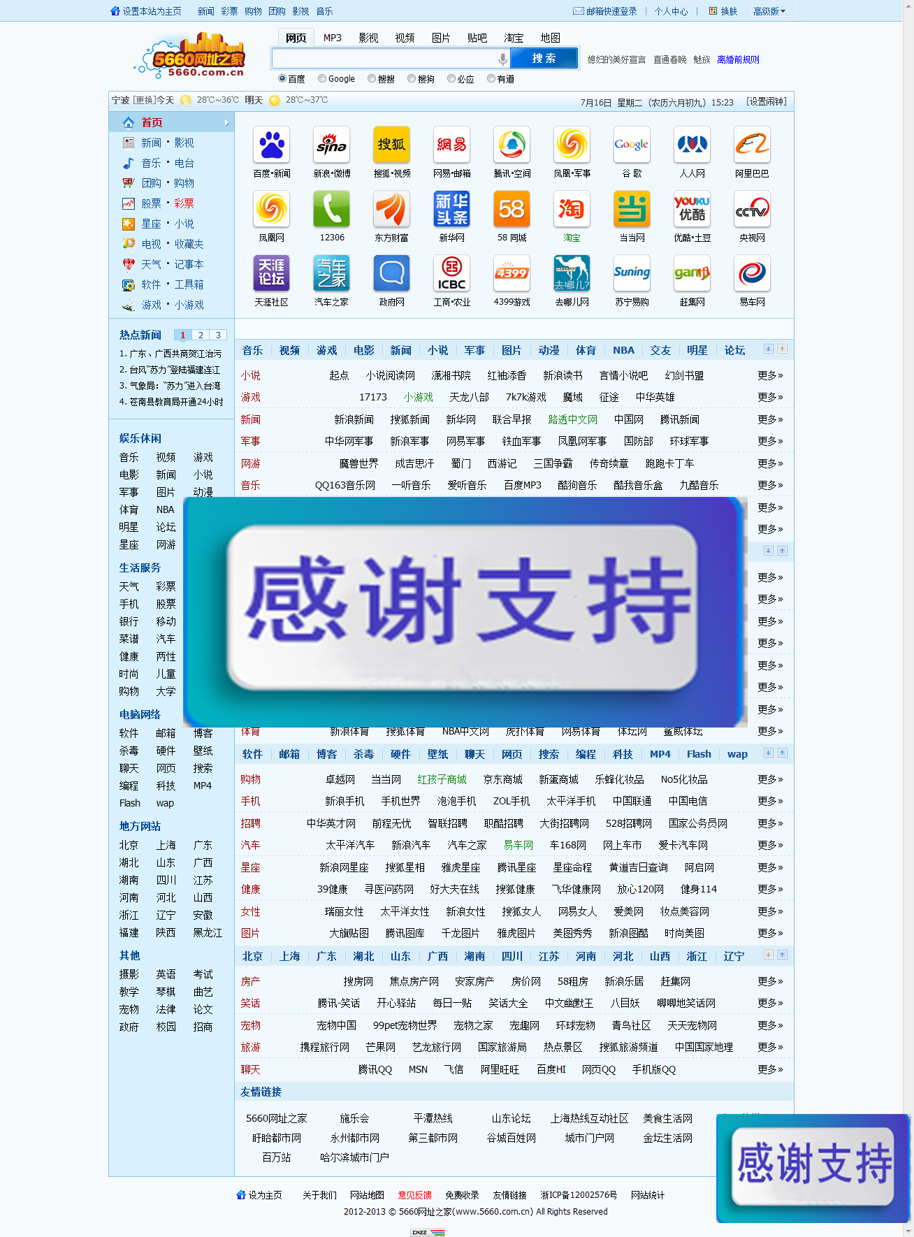Click 设置本站为主页 link

[146, 11]
